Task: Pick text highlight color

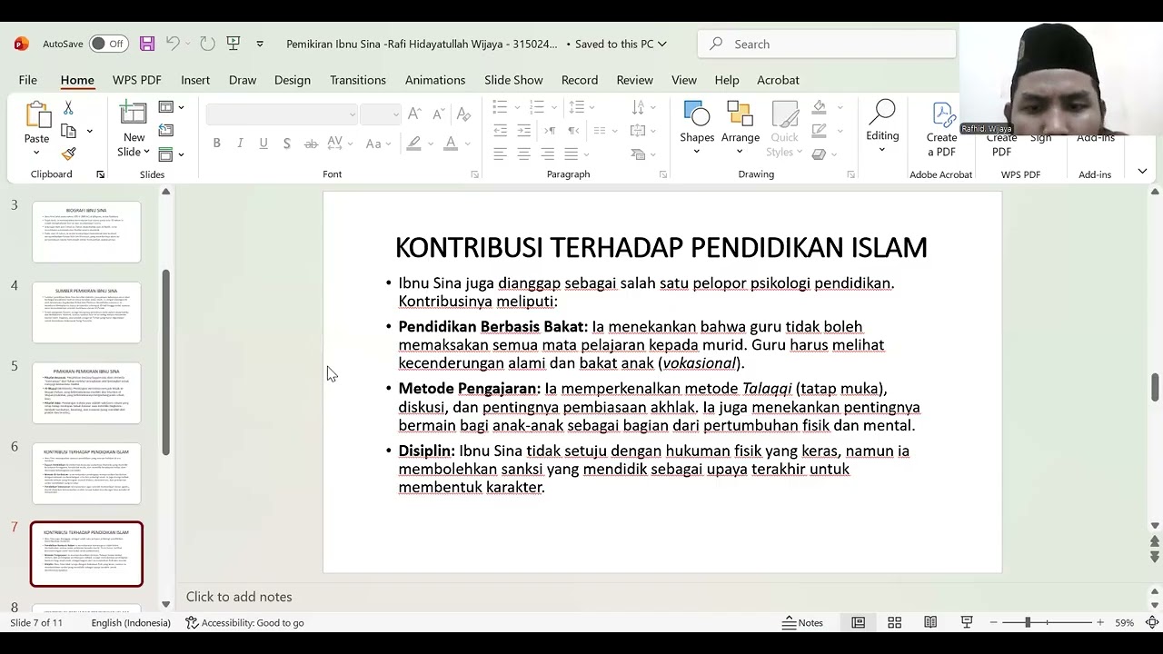Action: point(414,144)
